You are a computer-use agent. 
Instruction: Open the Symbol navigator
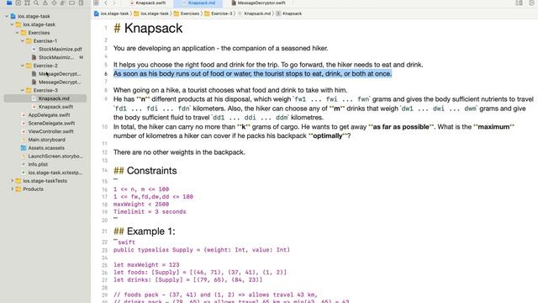(27, 3)
